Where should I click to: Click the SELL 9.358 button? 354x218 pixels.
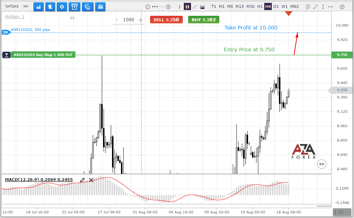coord(166,20)
